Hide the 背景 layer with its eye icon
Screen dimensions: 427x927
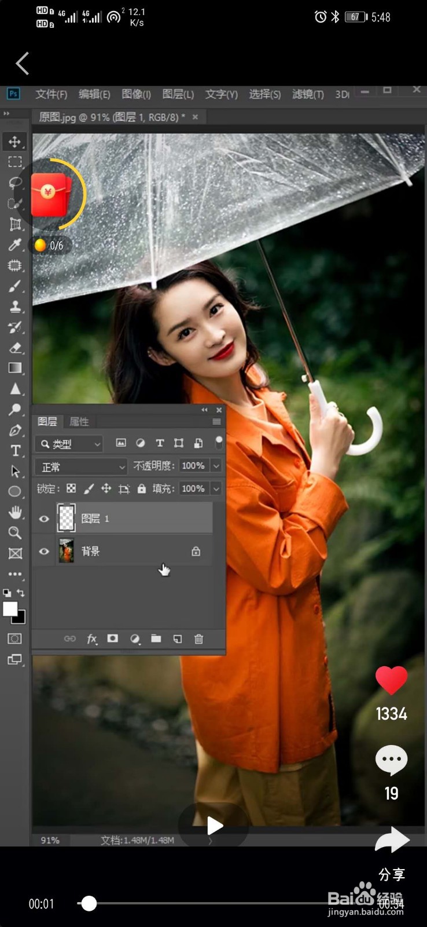[x=44, y=552]
